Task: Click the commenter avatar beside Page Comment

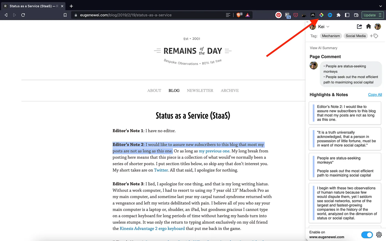Action: click(x=313, y=66)
